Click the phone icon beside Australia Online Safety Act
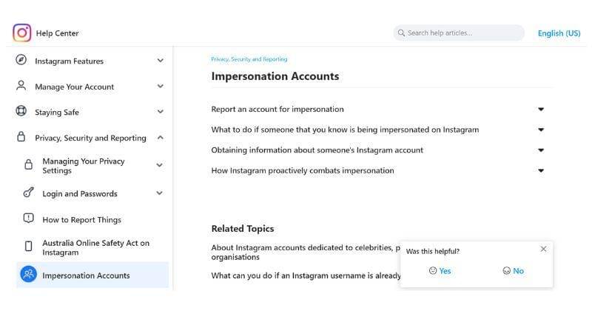 (x=29, y=247)
